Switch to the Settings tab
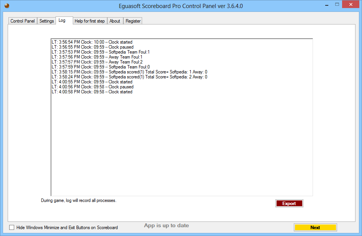The height and width of the screenshot is (236, 362). pyautogui.click(x=46, y=21)
